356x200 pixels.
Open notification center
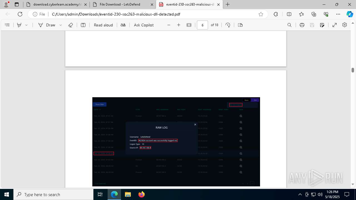click(x=347, y=194)
